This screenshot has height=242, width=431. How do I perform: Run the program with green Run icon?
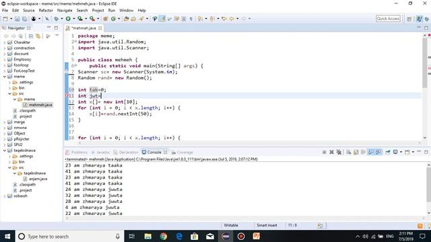tap(68, 19)
